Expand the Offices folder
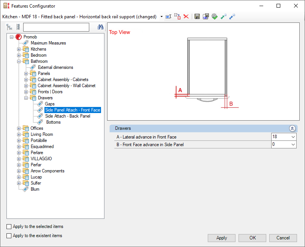The width and height of the screenshot is (305, 247). (x=19, y=129)
